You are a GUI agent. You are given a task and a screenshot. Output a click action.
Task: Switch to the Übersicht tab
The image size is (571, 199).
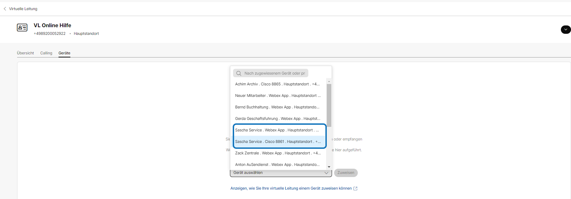(25, 53)
